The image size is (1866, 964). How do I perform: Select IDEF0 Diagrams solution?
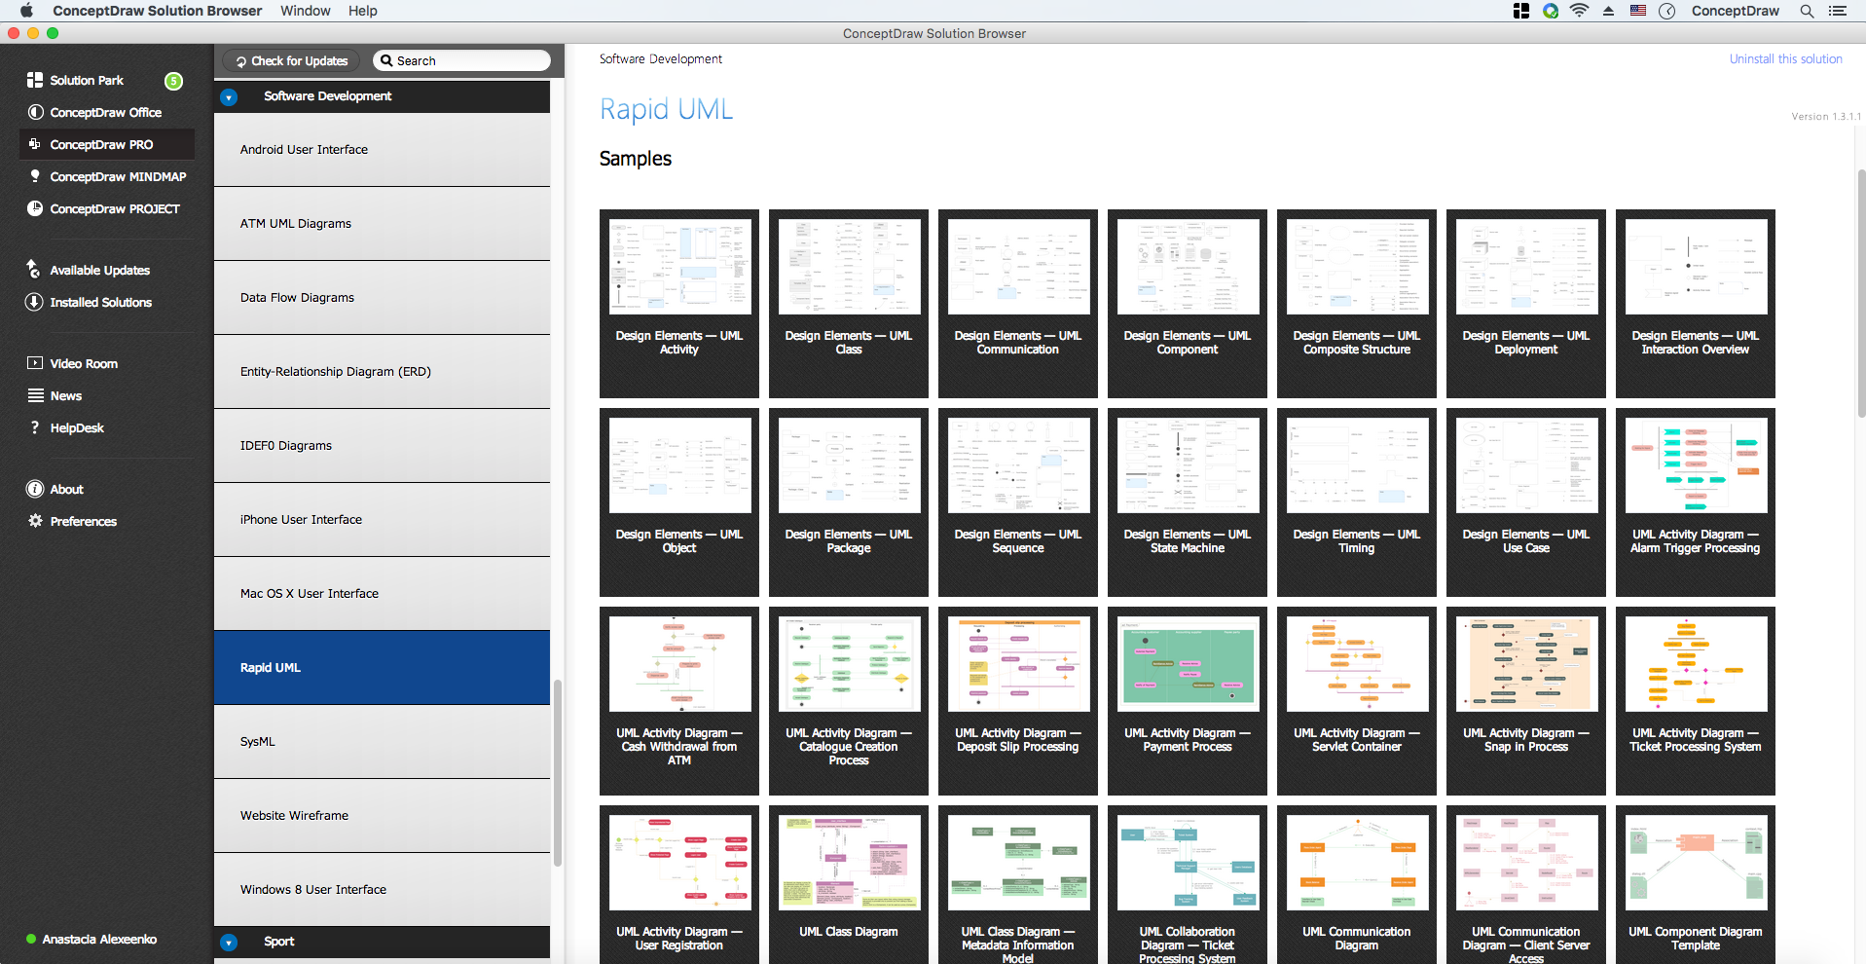click(x=382, y=446)
